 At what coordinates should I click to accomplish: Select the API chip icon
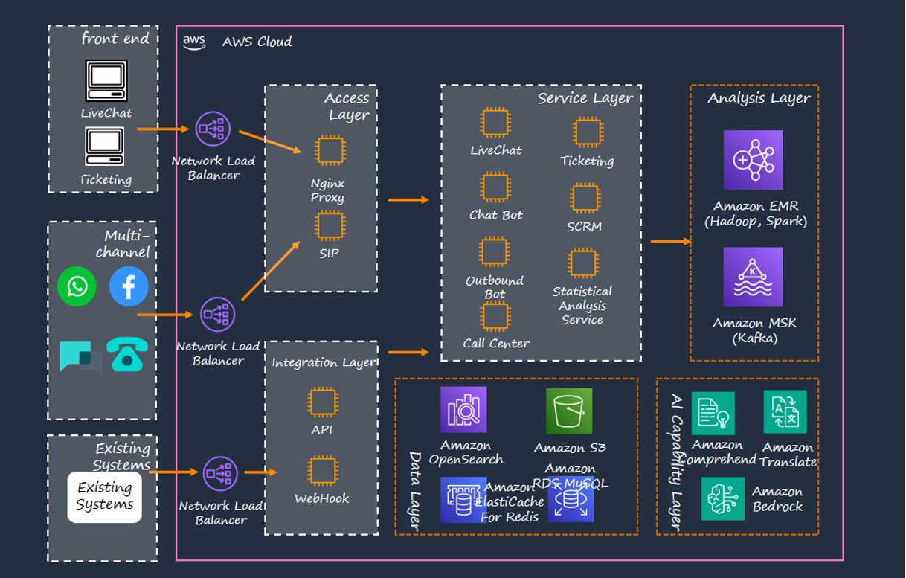point(323,402)
